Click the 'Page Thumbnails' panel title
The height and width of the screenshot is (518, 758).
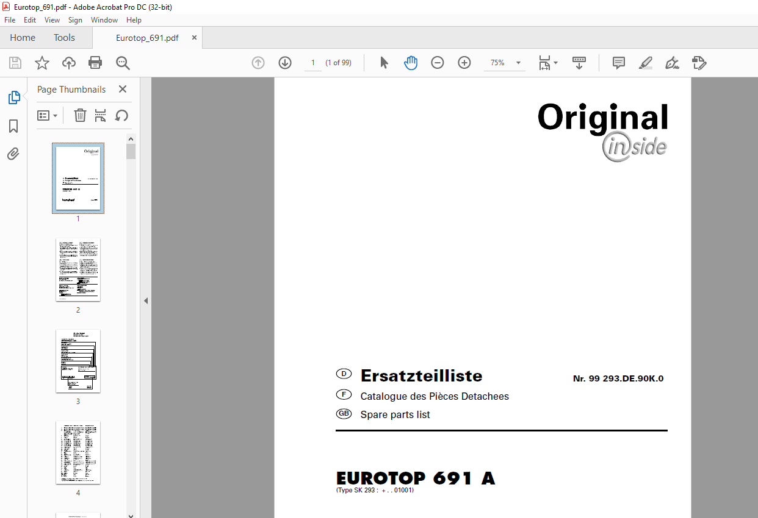tap(71, 89)
